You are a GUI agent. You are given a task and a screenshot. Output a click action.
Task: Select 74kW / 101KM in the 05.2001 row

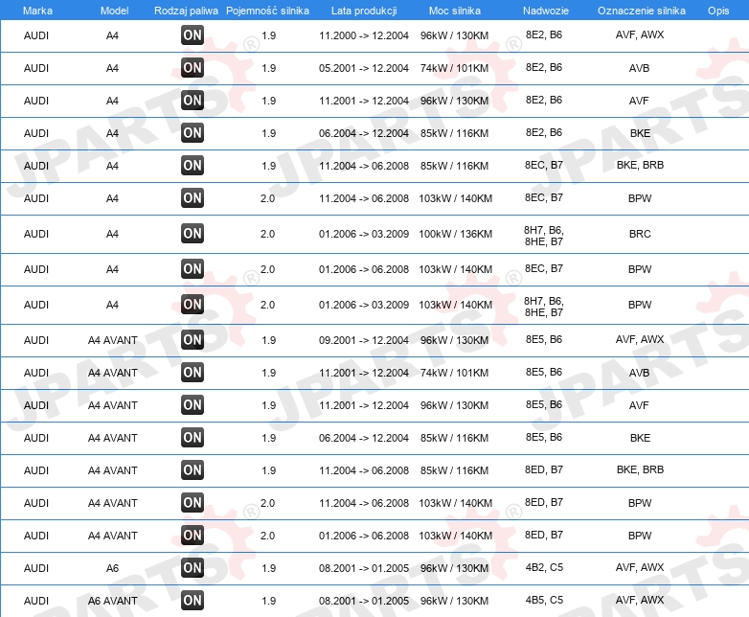pyautogui.click(x=454, y=68)
